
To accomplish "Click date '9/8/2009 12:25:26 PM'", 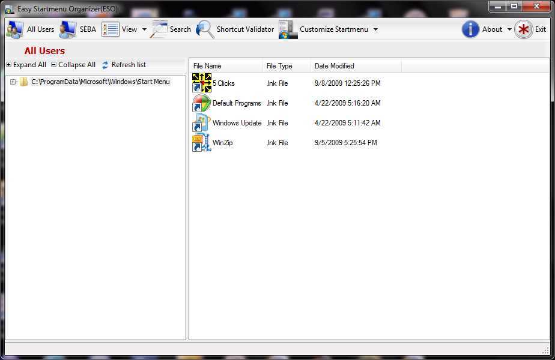I will [x=348, y=83].
